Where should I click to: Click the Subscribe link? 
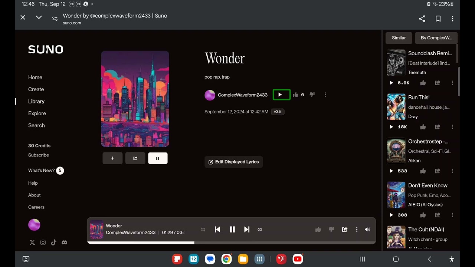39,155
